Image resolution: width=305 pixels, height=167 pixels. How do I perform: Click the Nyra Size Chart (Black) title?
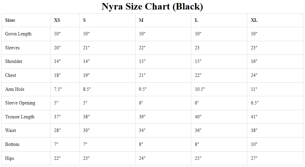coord(152,6)
